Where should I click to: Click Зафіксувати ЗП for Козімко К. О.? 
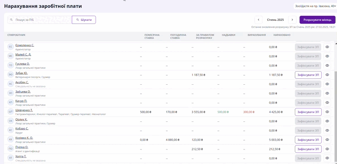tap(308, 140)
